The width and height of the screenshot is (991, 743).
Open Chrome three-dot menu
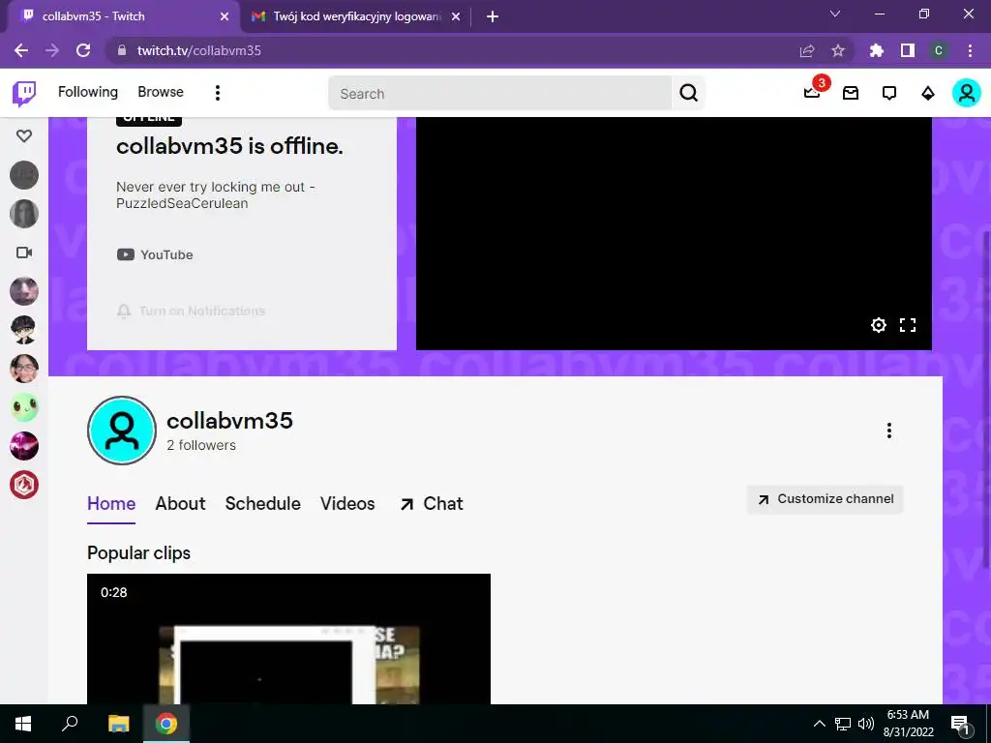click(970, 50)
